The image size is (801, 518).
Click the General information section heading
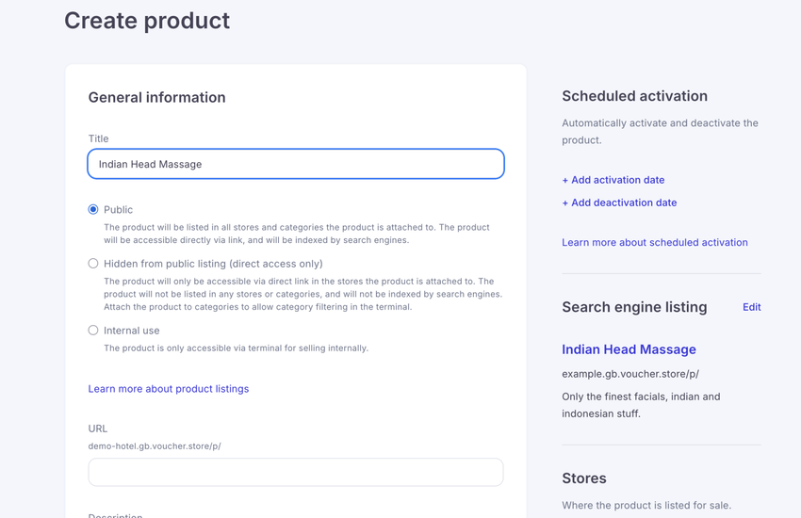coord(156,98)
